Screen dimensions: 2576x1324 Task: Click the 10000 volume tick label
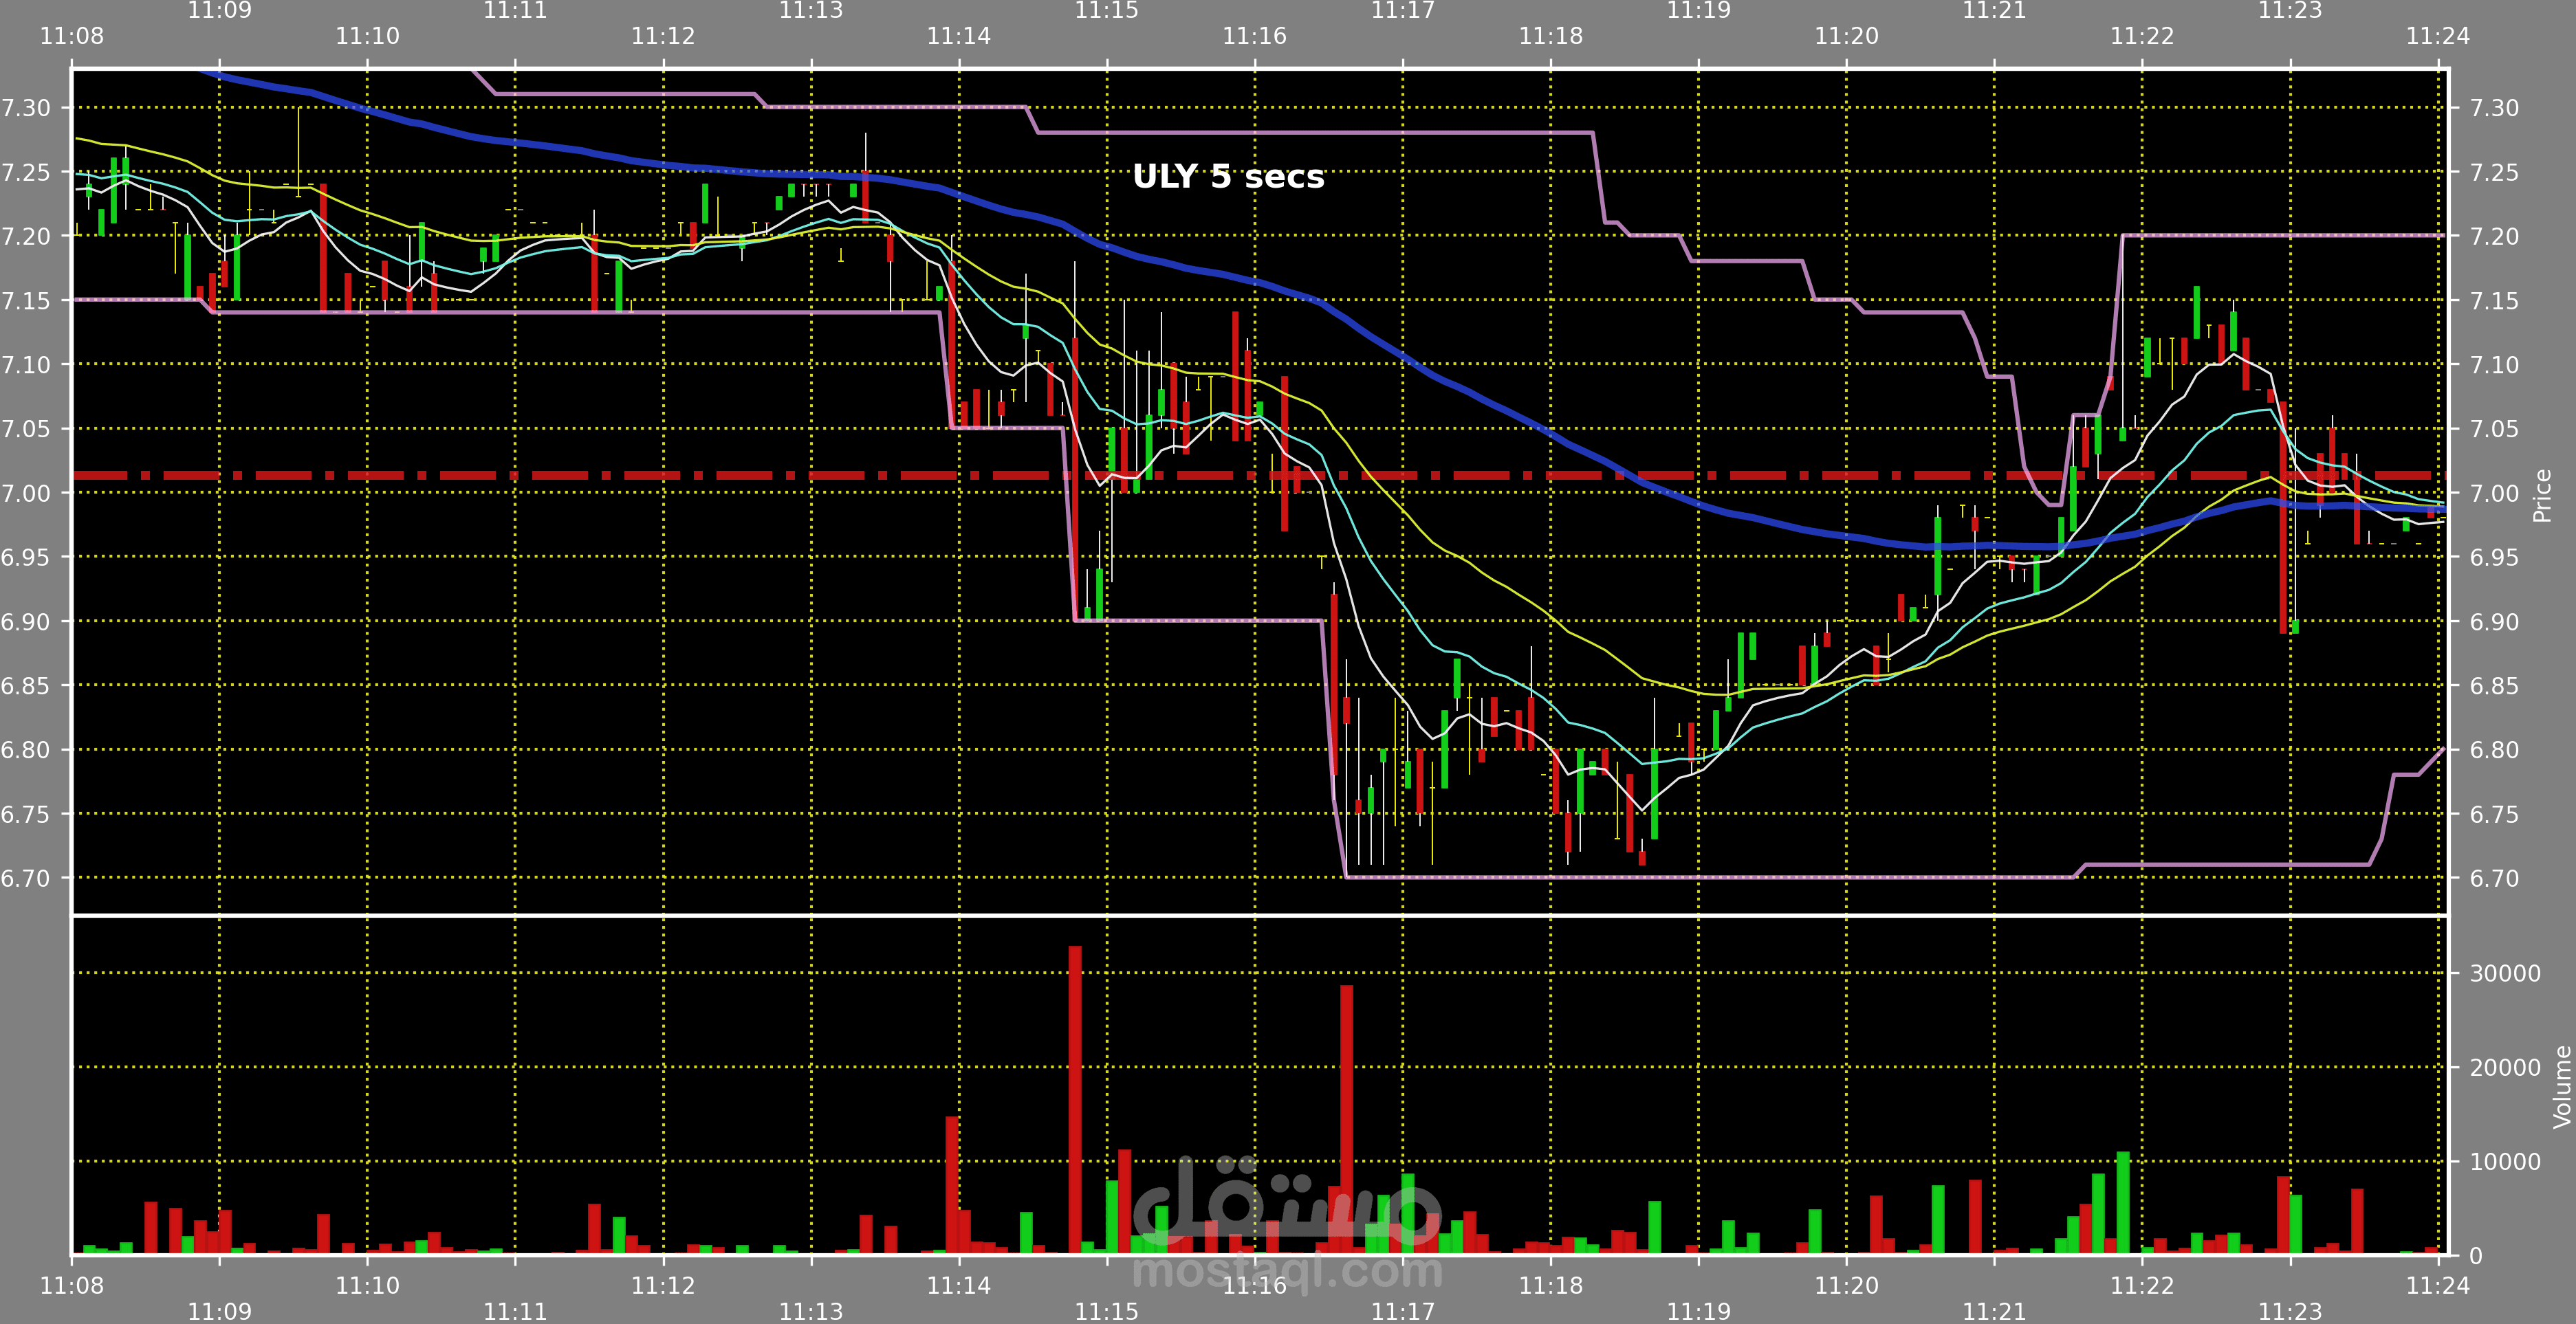(x=2504, y=1161)
